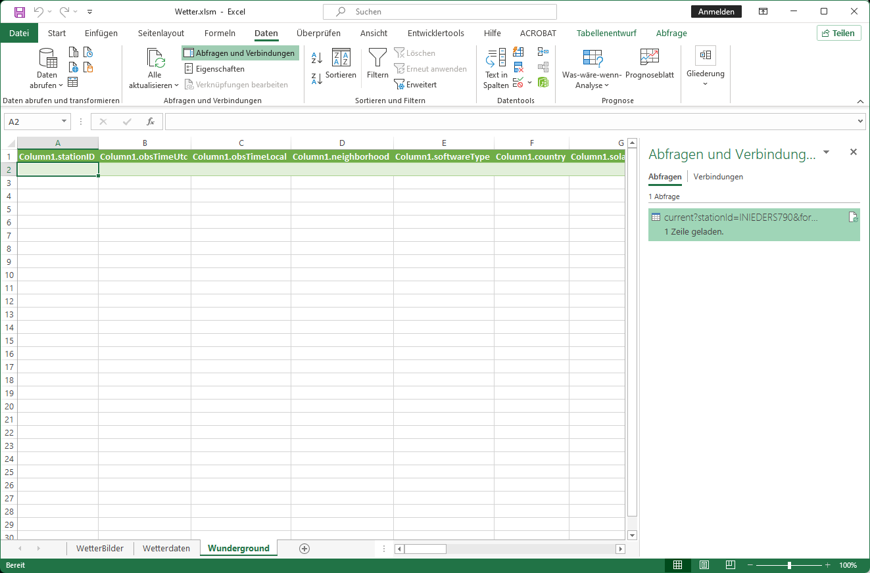Click the Redo arrow icon
This screenshot has width=870, height=573.
pyautogui.click(x=64, y=12)
